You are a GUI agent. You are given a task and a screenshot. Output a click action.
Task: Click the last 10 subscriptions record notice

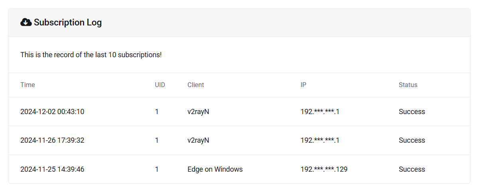click(x=91, y=55)
